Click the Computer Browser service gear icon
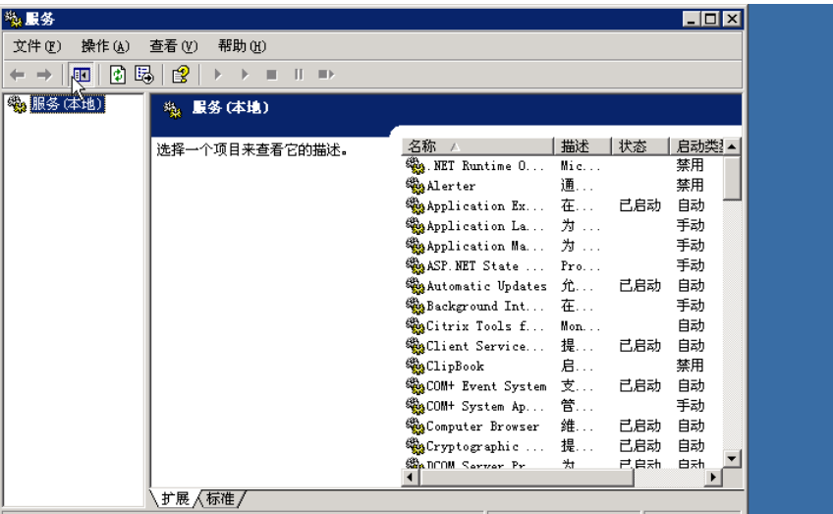Screen dimensions: 833x514 (415, 426)
